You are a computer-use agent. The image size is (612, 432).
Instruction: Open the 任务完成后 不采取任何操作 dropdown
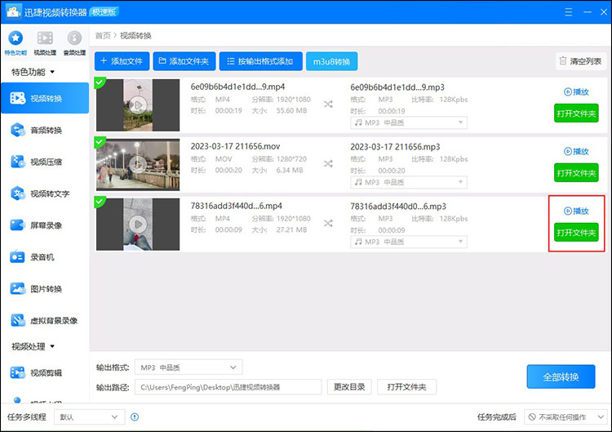point(565,416)
